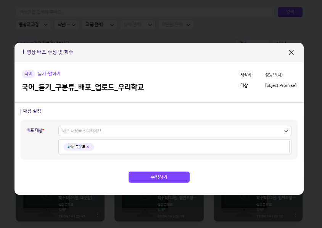This screenshot has width=322, height=228.
Task: Click the 듣기·말하기 category label
Action: click(x=49, y=74)
